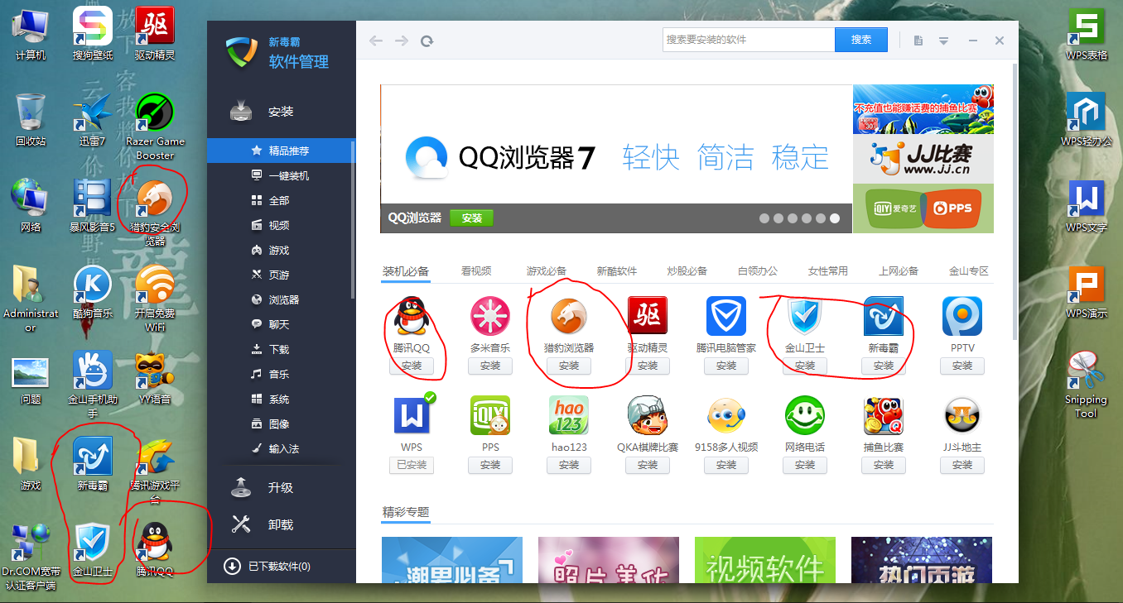Expand the 安装 section in the sidebar

[281, 112]
